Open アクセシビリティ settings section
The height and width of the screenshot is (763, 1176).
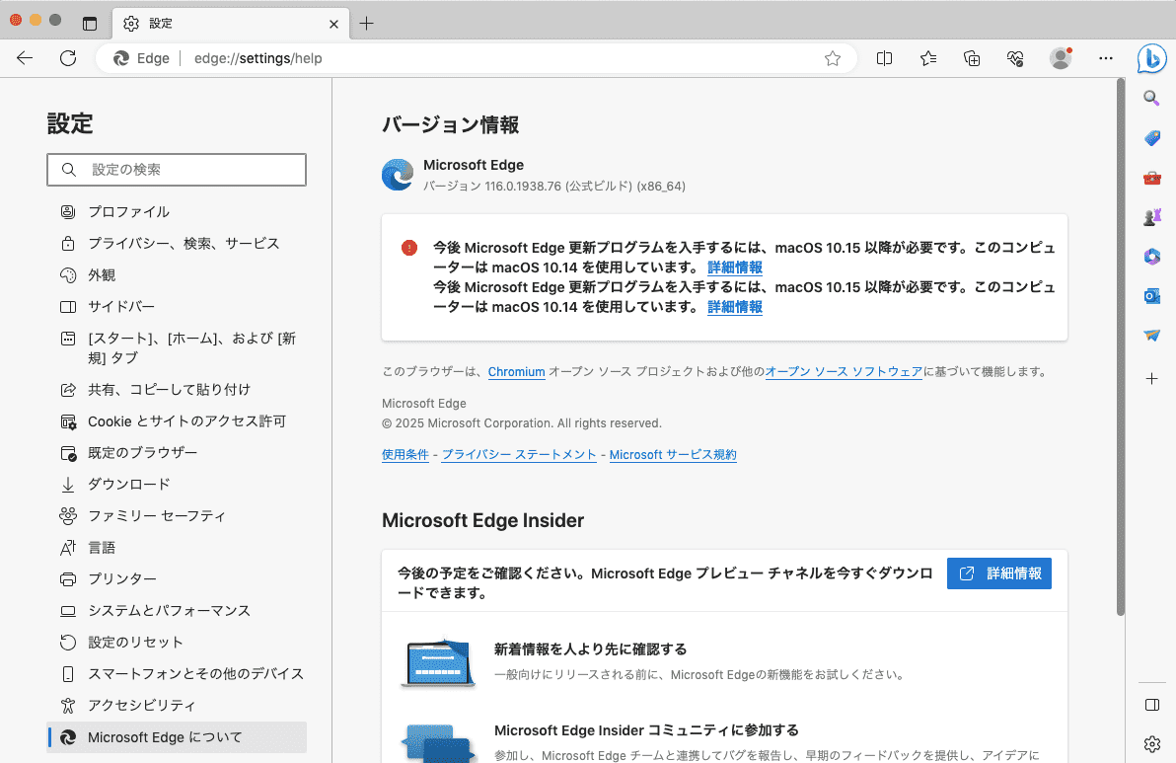coord(177,705)
